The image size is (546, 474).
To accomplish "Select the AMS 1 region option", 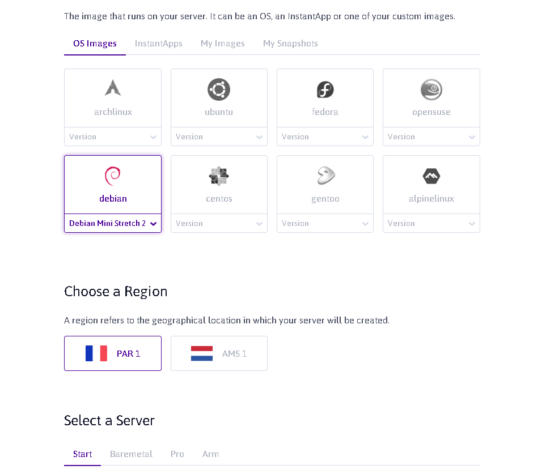I will [219, 353].
